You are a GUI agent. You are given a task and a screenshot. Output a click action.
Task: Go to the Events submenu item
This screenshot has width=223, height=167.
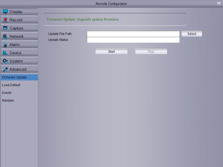pos(7,93)
